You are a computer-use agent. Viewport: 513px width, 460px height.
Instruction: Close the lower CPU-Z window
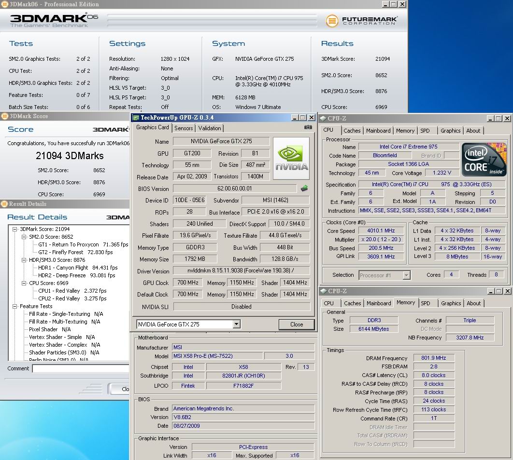(x=507, y=291)
